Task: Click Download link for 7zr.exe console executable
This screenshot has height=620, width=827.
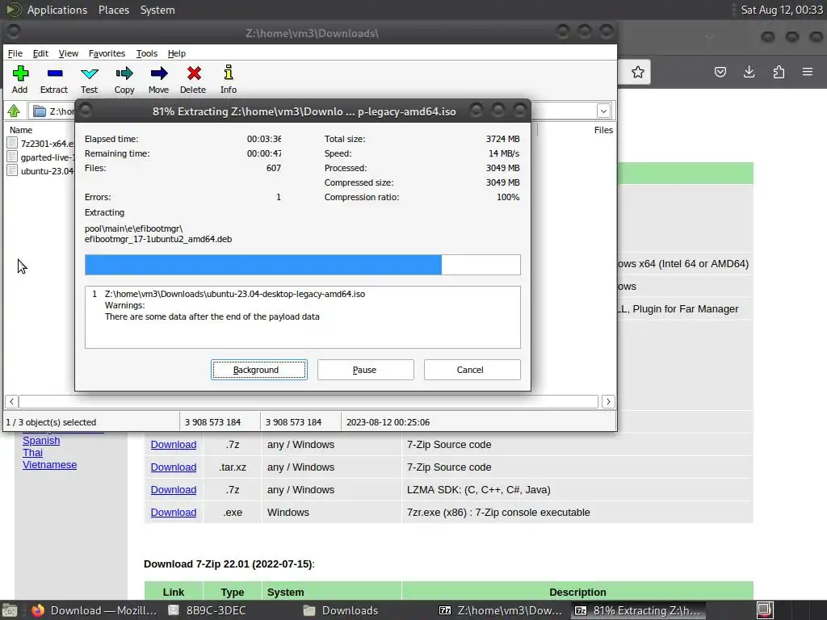Action: [174, 513]
